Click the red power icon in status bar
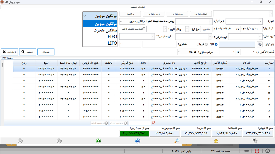This screenshot has width=275, height=154. tap(257, 151)
